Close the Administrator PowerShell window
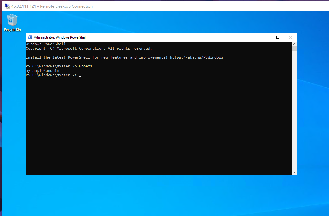Viewport: 329px width, 216px height. (290, 37)
